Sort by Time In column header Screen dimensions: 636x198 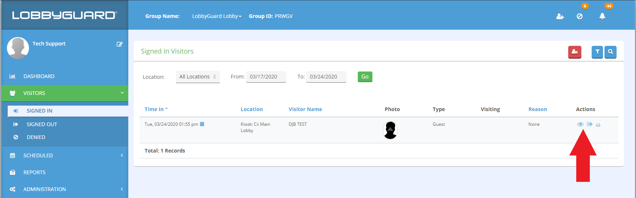coord(156,109)
